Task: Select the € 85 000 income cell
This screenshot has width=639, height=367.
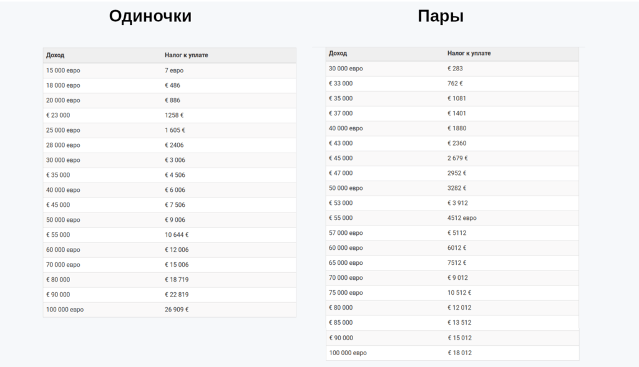Action: 341,323
